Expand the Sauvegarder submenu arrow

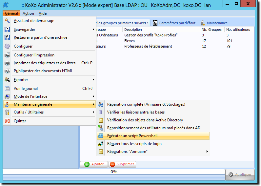pyautogui.click(x=93, y=30)
